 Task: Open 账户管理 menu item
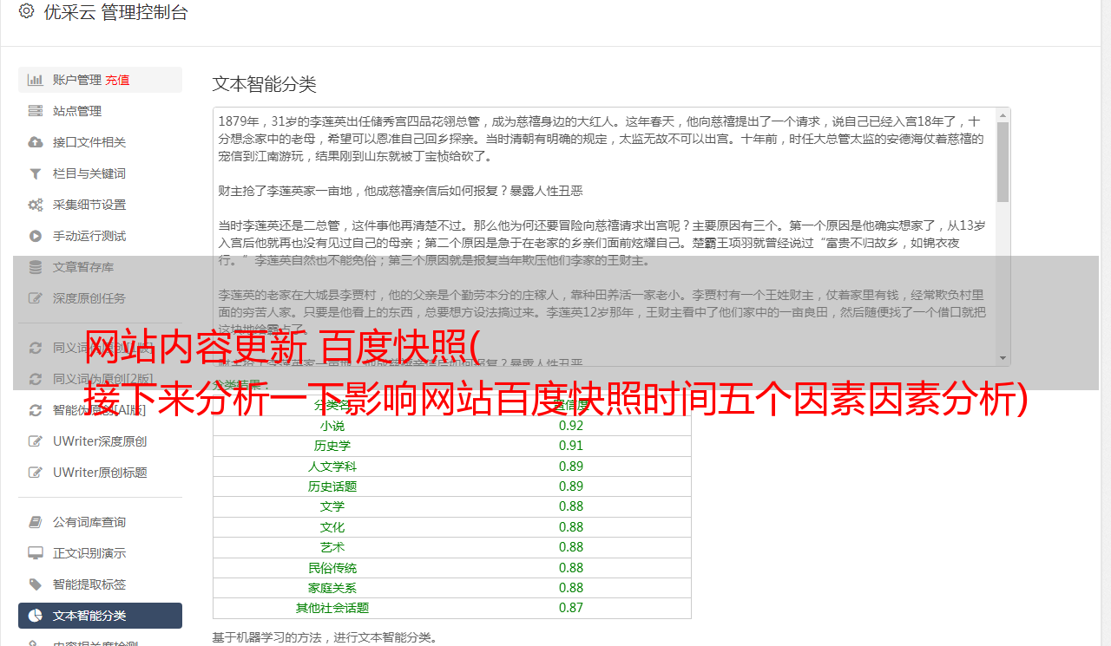(x=100, y=80)
